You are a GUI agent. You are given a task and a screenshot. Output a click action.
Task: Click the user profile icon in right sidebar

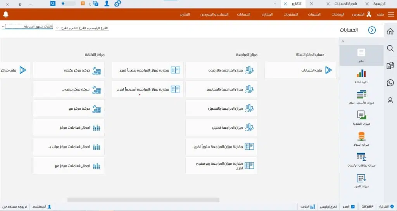point(390,100)
